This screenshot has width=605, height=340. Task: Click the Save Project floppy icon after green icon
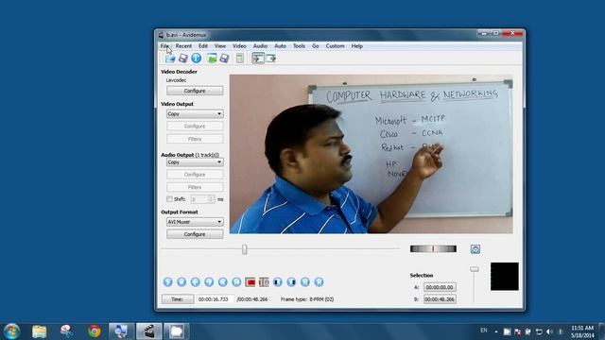(x=224, y=59)
